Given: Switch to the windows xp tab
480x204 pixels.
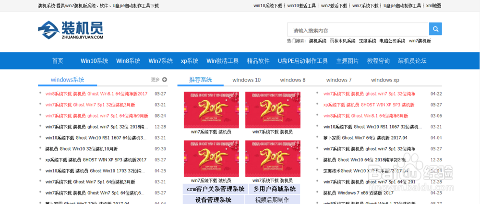Looking at the screenshot, I should 385,80.
